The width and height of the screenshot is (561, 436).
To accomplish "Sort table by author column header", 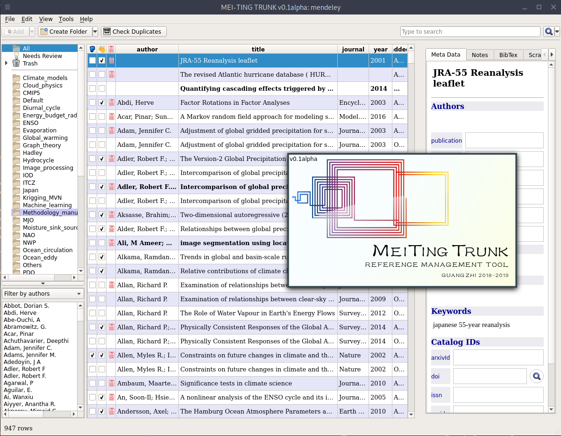I will click(x=147, y=49).
